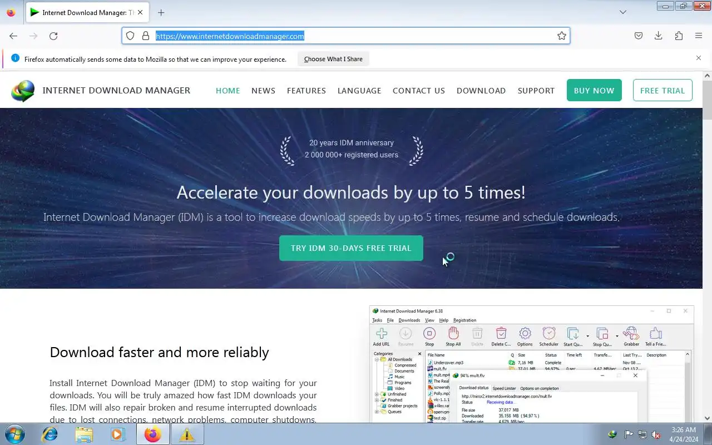Click the Scheduler clock icon in screenshot

click(x=549, y=337)
